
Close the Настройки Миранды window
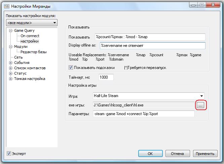[213, 5]
